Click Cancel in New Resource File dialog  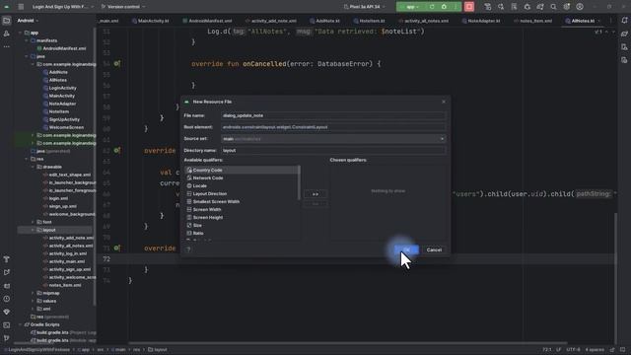point(434,249)
